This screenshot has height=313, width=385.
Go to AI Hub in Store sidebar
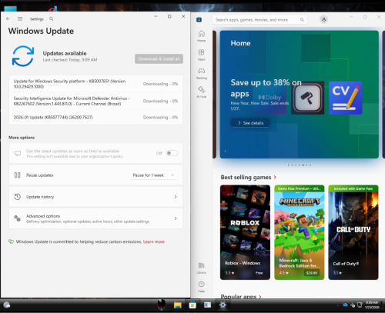point(202,92)
